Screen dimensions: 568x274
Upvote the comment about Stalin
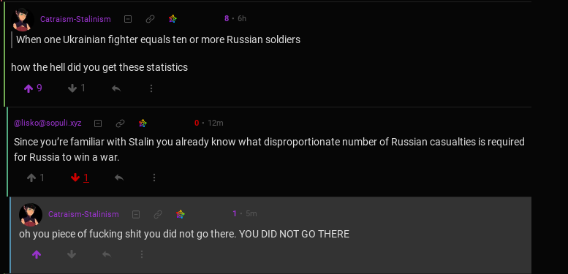[36, 178]
